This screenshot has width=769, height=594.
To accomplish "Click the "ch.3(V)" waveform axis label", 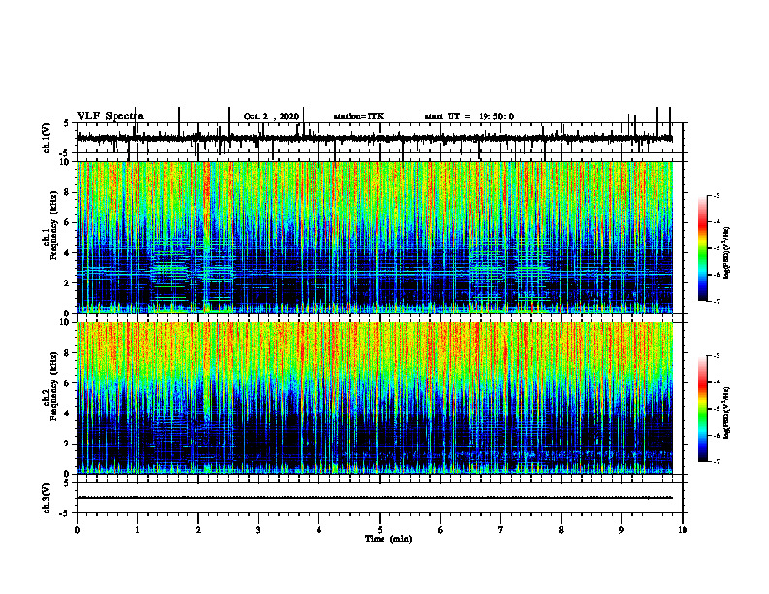I will (x=47, y=498).
